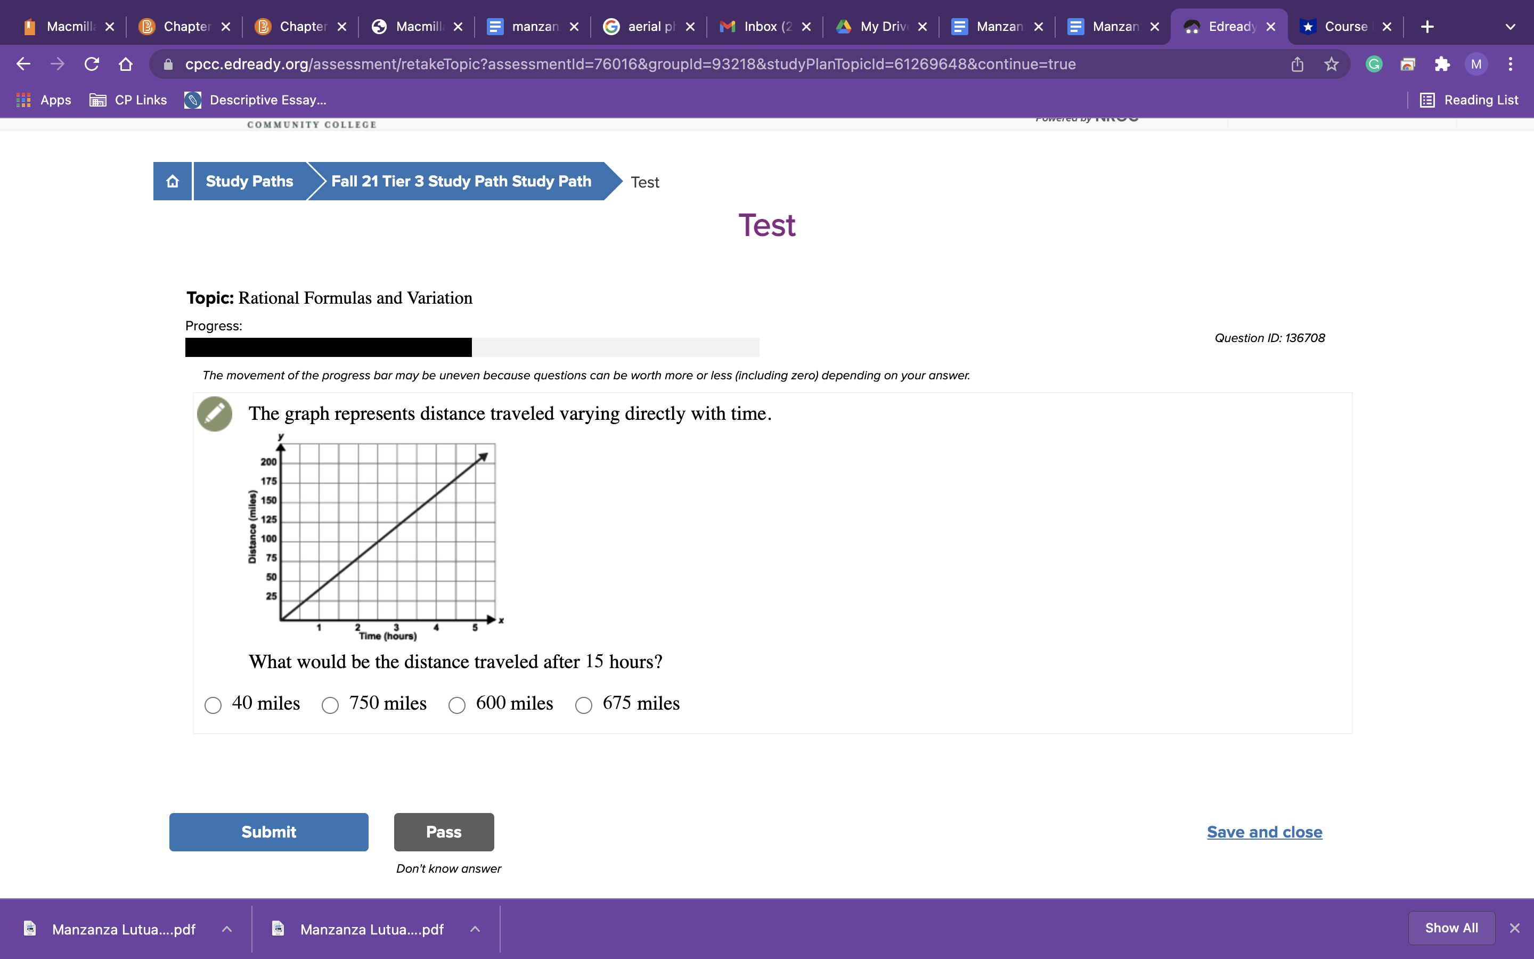
Task: Reload the page with refresh icon
Action: [x=91, y=64]
